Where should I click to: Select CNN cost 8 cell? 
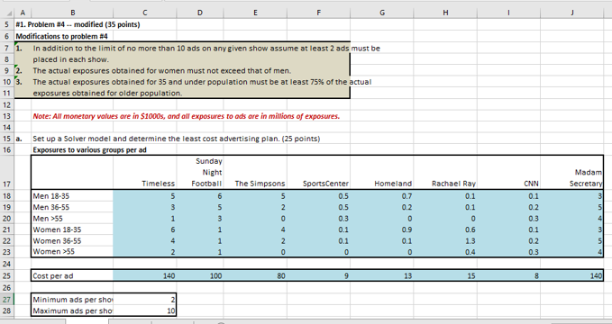[508, 276]
